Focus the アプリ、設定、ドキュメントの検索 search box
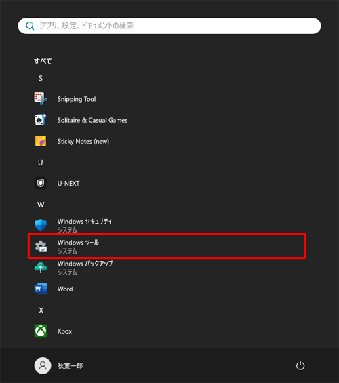The height and width of the screenshot is (383, 339). point(169,26)
